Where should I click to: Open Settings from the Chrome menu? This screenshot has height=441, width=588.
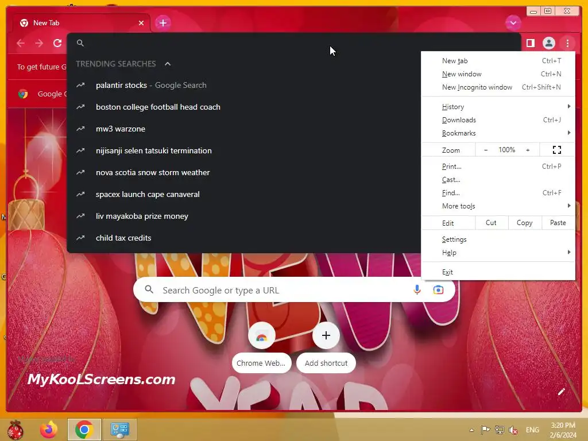point(498,239)
